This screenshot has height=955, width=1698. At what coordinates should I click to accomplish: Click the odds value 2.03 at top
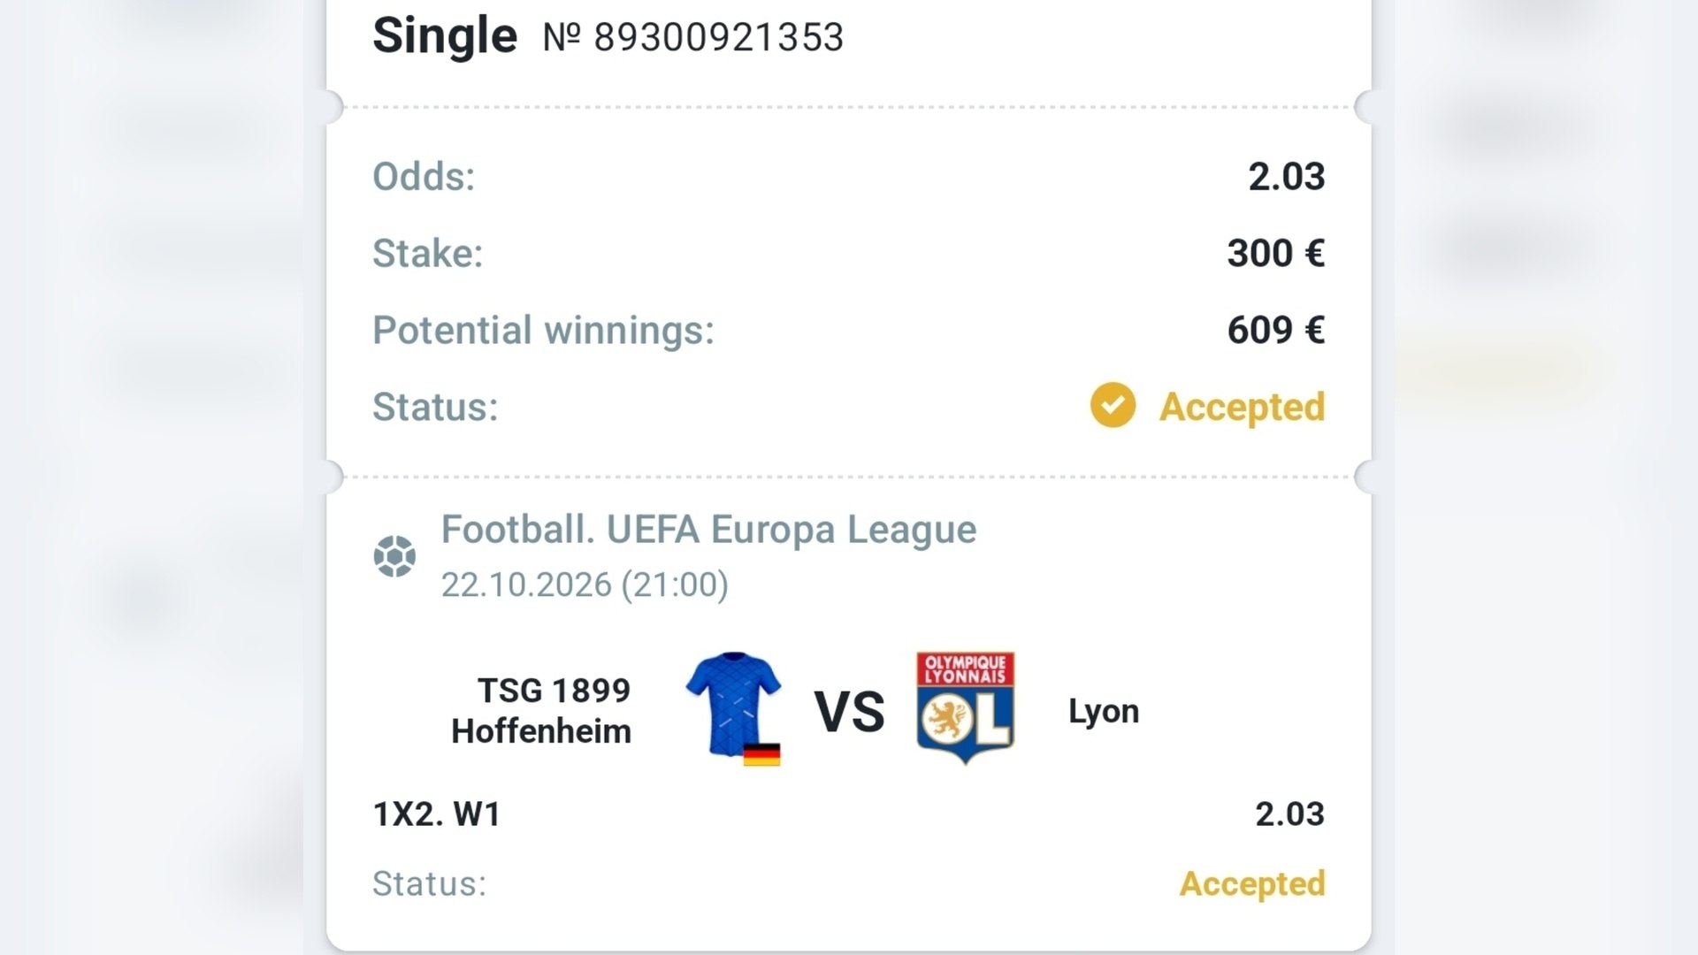[1286, 177]
